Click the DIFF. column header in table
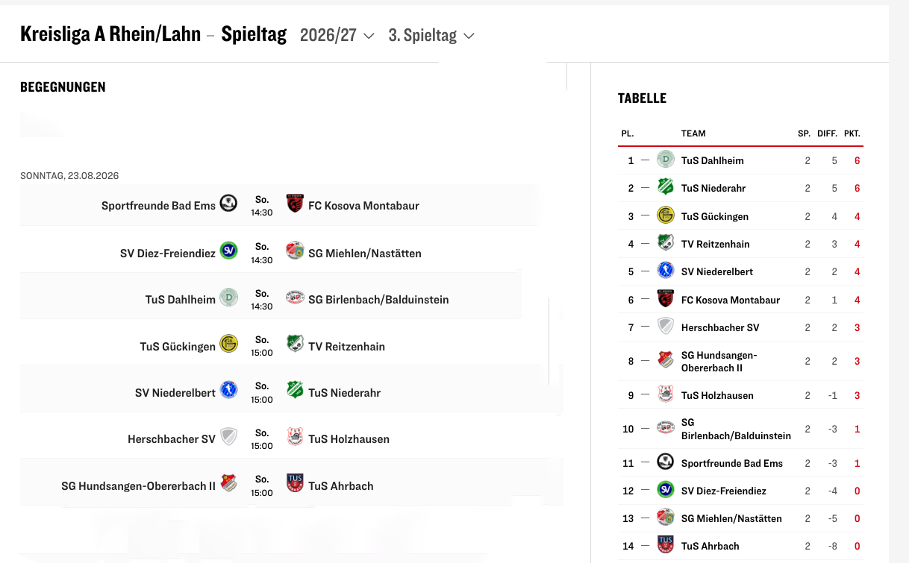This screenshot has width=909, height=563. coord(827,133)
